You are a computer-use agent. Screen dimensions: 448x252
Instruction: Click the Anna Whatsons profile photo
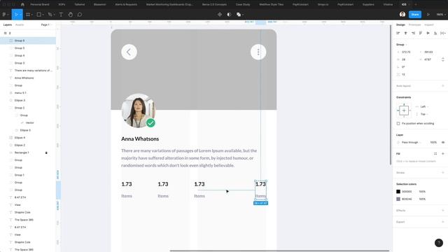pos(139,111)
